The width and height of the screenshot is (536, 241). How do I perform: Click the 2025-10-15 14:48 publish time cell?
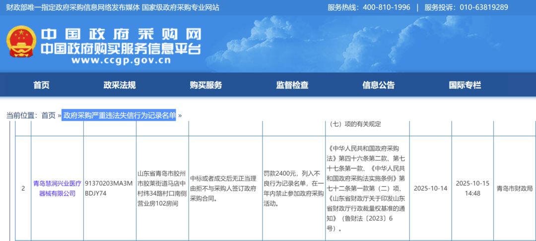click(472, 188)
